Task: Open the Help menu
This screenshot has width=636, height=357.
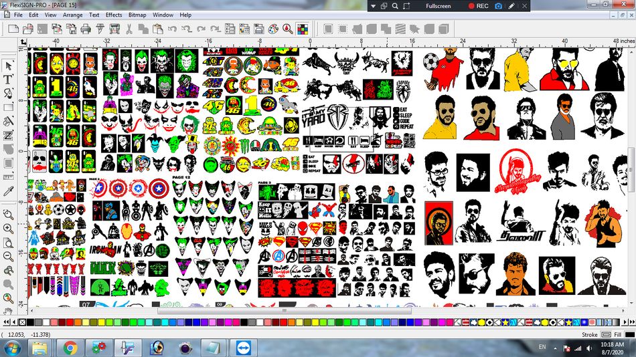Action: [185, 15]
